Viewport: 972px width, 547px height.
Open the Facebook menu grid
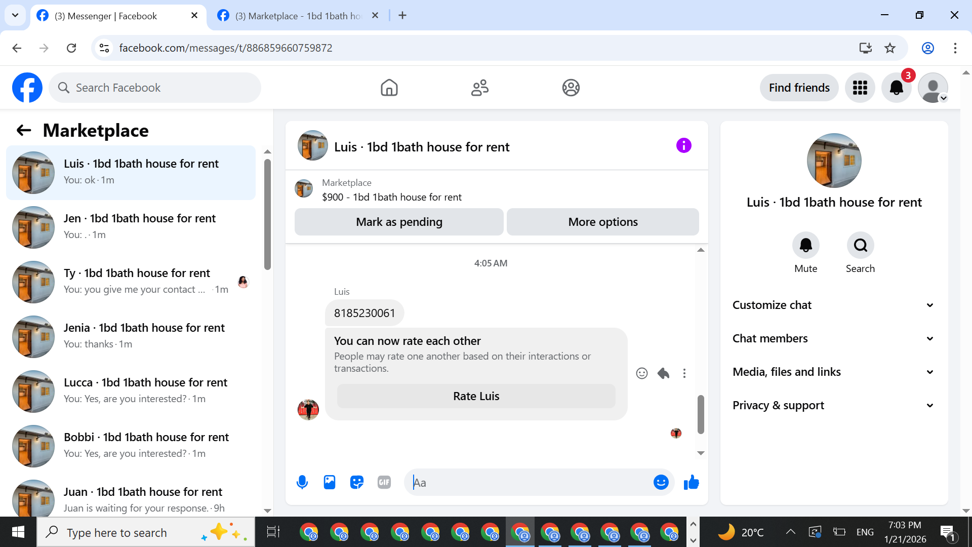pos(860,88)
